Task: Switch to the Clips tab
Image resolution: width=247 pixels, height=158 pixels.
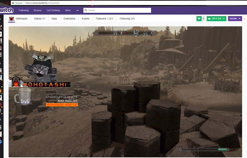Action: click(54, 19)
